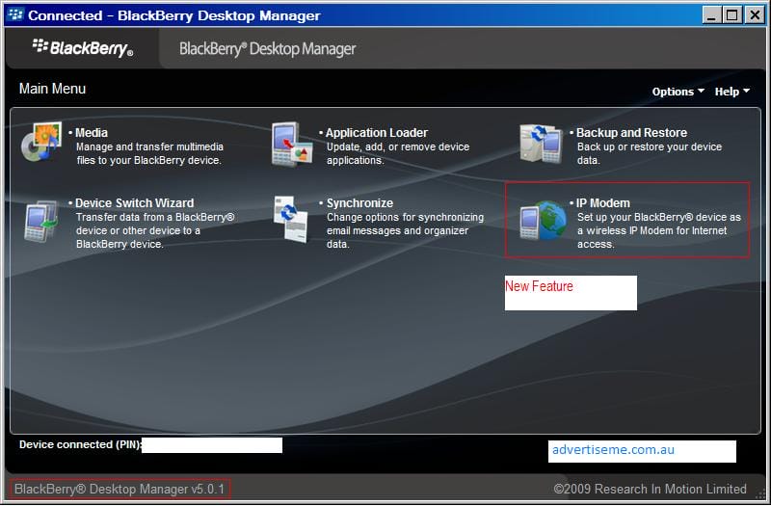
Task: Choose the Device Switch Wizard title
Action: pos(134,203)
